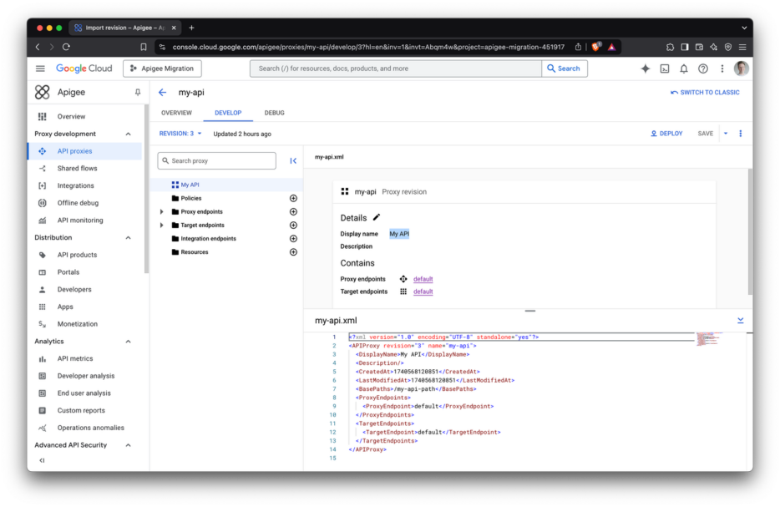780x507 pixels.
Task: Pin the Apigee sidebar menu
Action: pyautogui.click(x=138, y=92)
